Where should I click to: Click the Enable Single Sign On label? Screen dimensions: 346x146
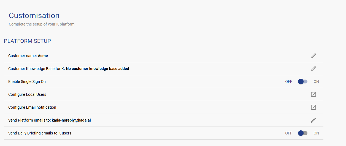coord(27,82)
